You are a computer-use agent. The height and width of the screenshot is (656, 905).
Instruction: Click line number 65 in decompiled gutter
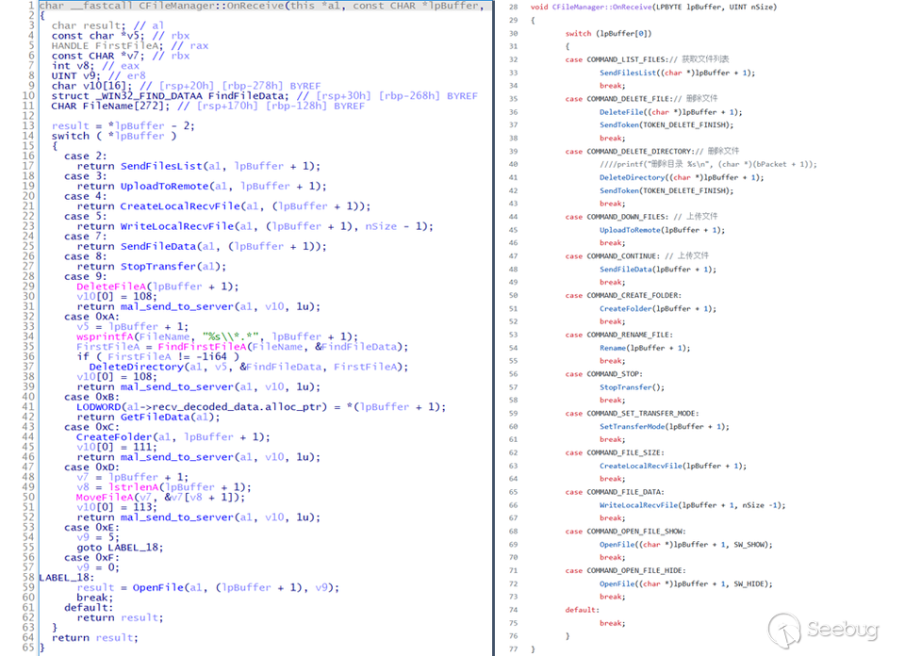(28, 648)
